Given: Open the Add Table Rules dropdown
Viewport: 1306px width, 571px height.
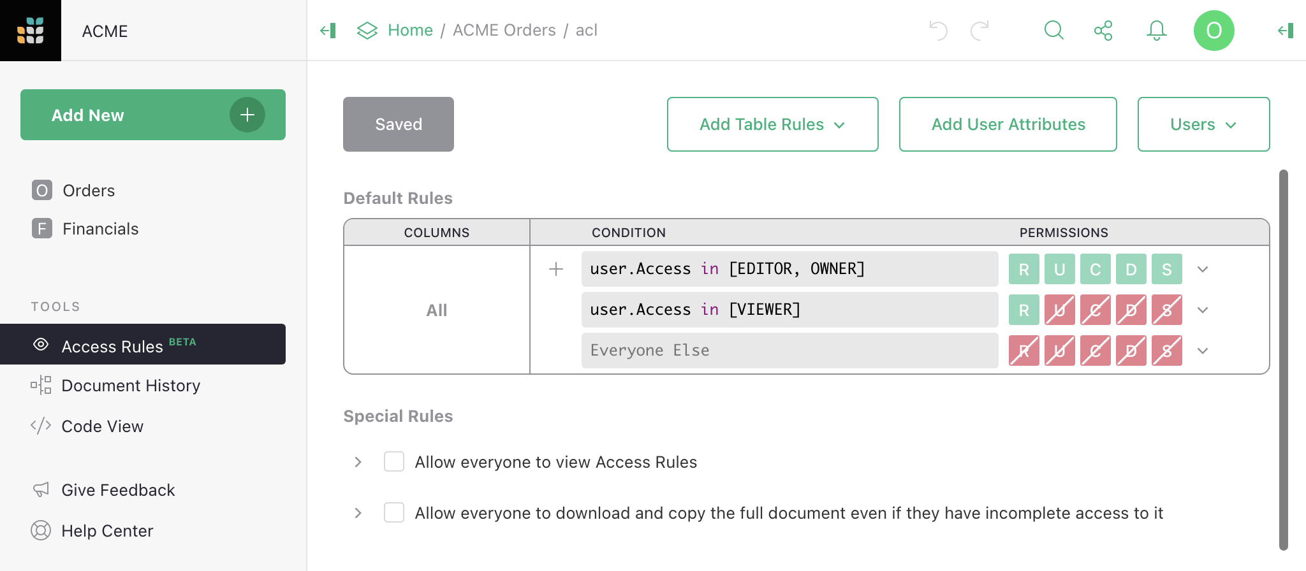Looking at the screenshot, I should coord(772,124).
